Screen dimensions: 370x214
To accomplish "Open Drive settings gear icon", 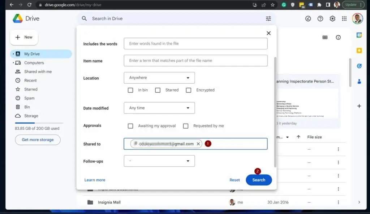I will click(x=332, y=19).
